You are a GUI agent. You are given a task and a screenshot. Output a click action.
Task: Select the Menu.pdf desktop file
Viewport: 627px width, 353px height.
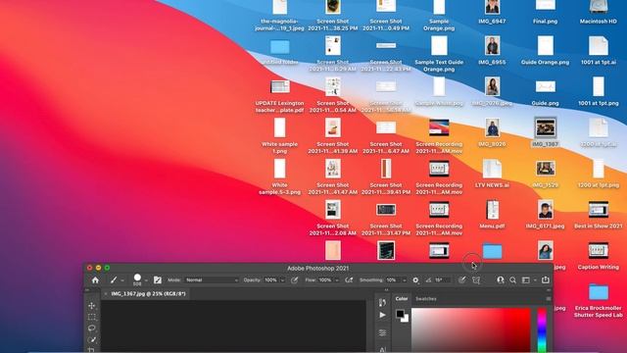click(x=492, y=214)
